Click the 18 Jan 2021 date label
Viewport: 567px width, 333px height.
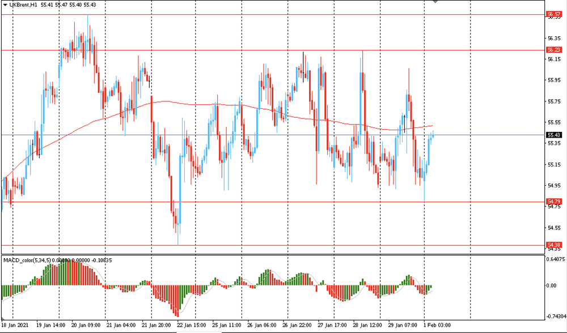(16, 326)
